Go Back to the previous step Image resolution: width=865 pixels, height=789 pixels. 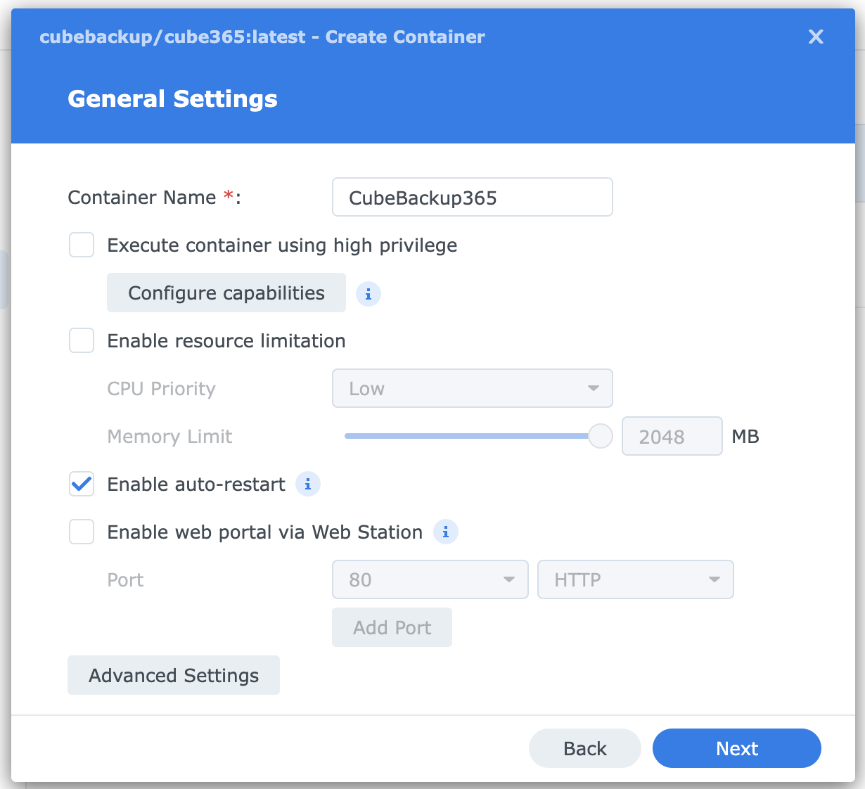tap(585, 748)
